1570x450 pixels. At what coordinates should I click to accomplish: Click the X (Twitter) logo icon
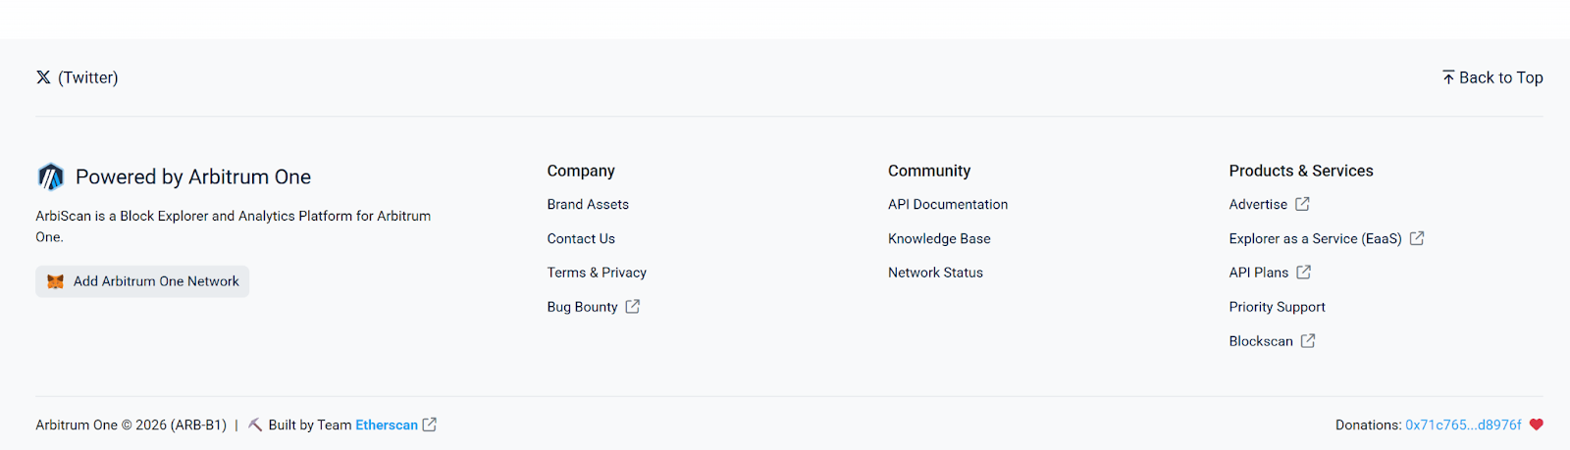point(43,77)
